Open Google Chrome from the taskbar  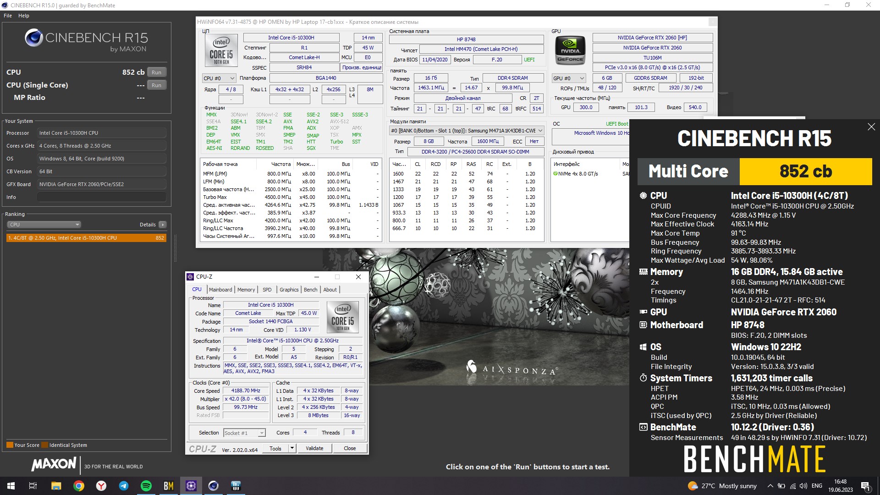pyautogui.click(x=79, y=486)
